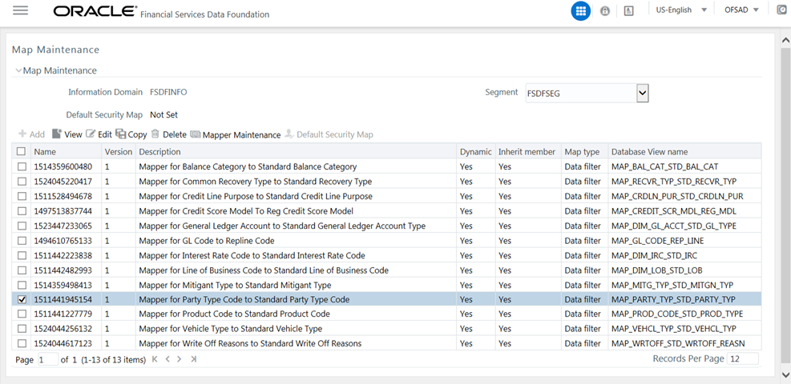
Task: Click the clock icon at header right edge
Action: coord(784,10)
